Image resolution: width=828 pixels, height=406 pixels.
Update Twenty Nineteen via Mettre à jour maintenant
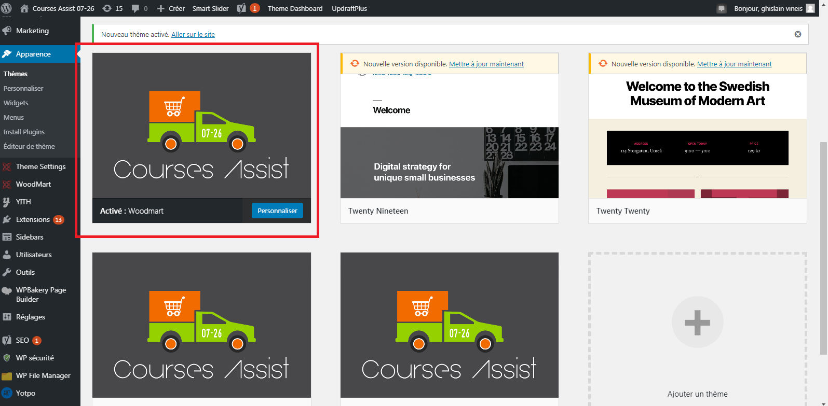[x=486, y=64]
